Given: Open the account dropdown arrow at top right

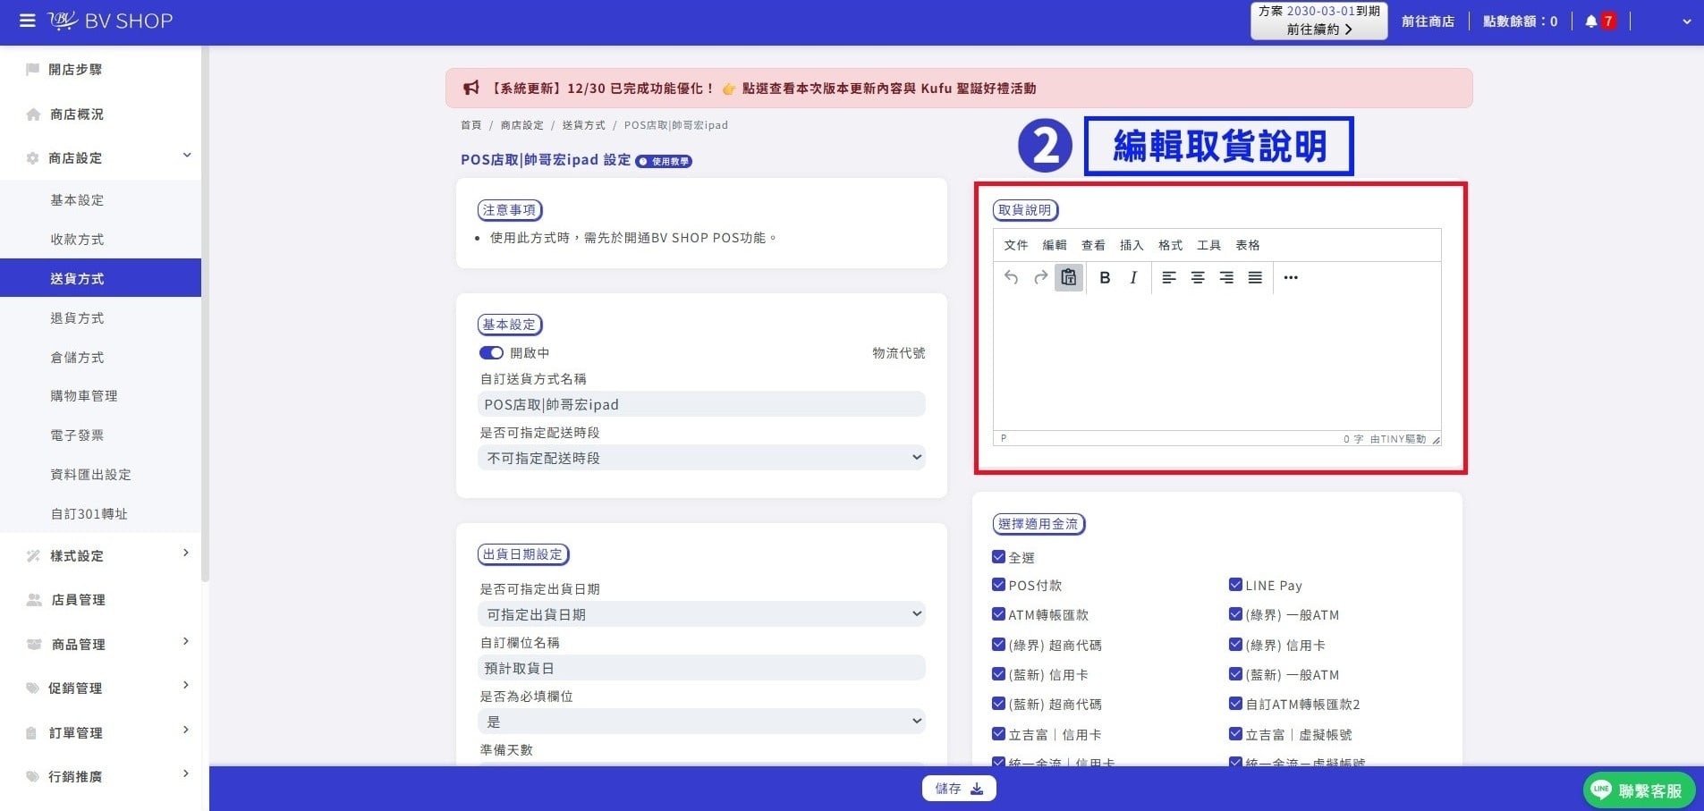Looking at the screenshot, I should pos(1686,21).
